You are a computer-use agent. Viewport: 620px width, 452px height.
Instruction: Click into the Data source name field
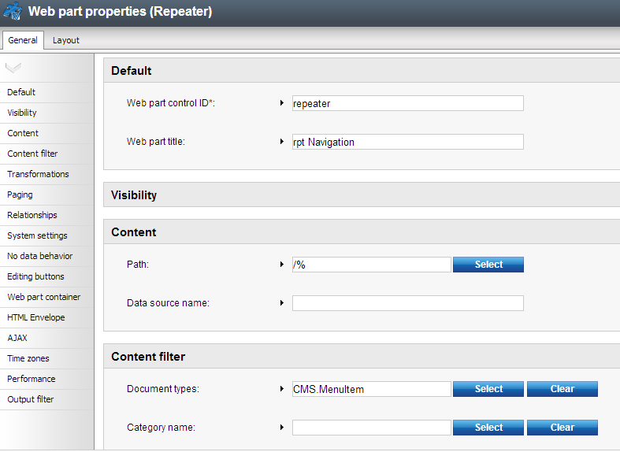407,303
